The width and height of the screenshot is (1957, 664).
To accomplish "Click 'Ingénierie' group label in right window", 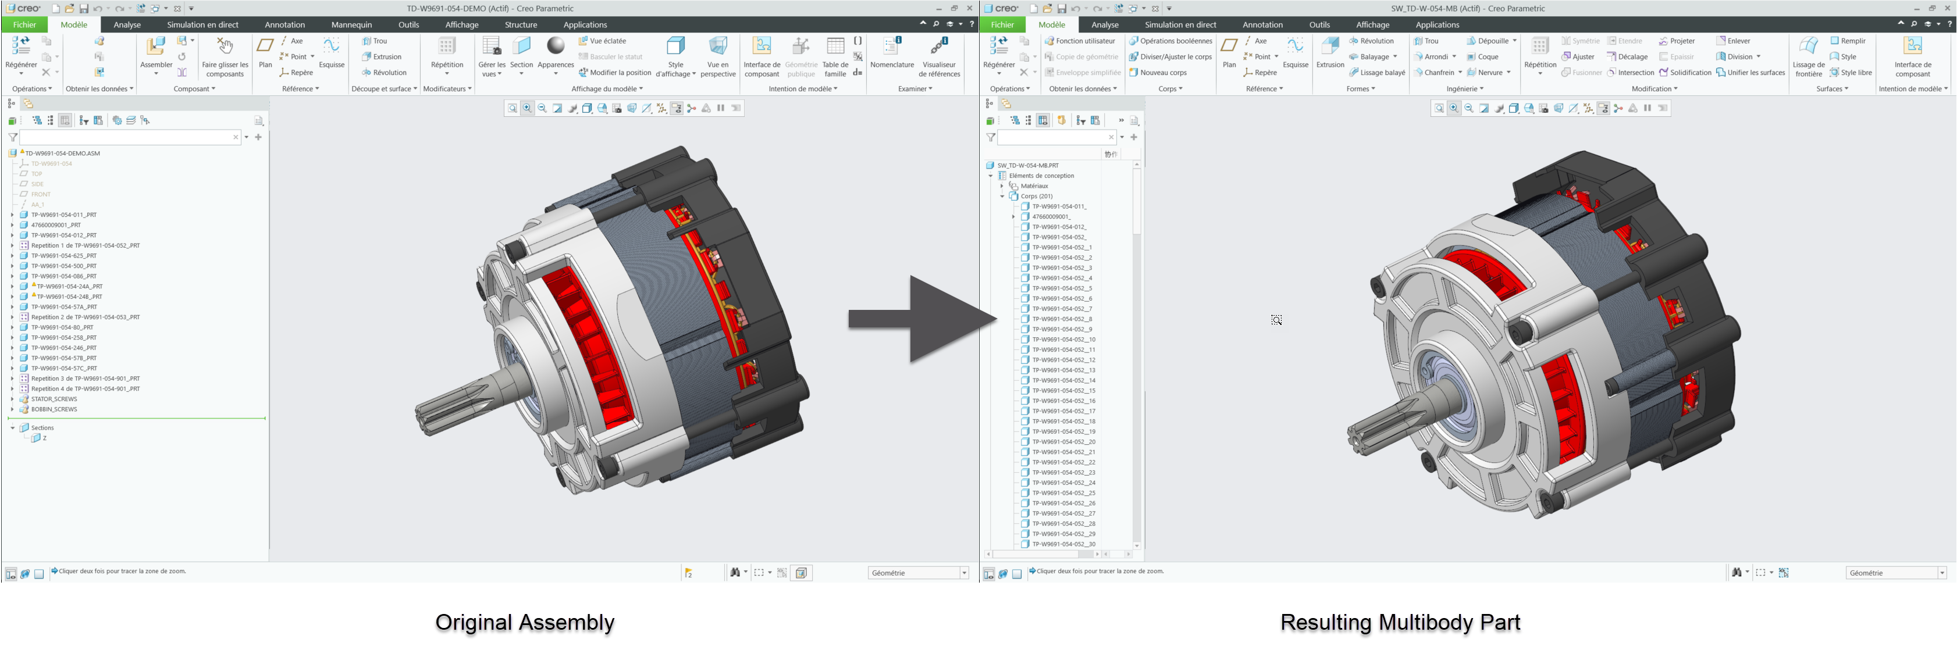I will tap(1465, 89).
